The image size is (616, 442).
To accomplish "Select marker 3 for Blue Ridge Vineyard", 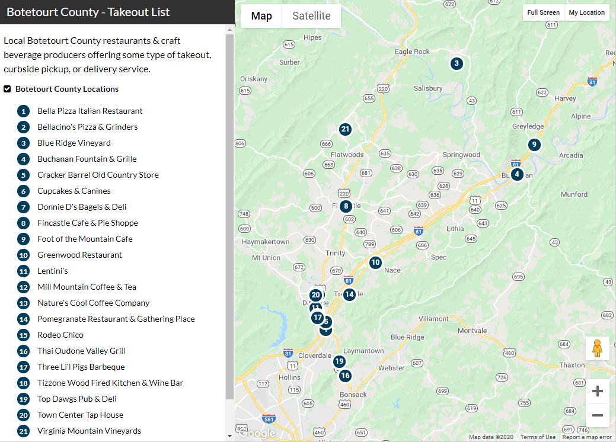I will coord(457,63).
